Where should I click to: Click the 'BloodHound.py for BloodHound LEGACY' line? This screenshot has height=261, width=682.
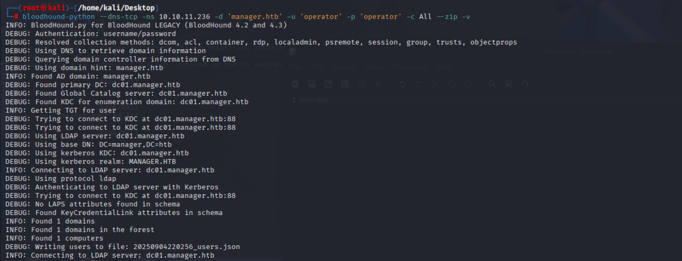coord(146,25)
